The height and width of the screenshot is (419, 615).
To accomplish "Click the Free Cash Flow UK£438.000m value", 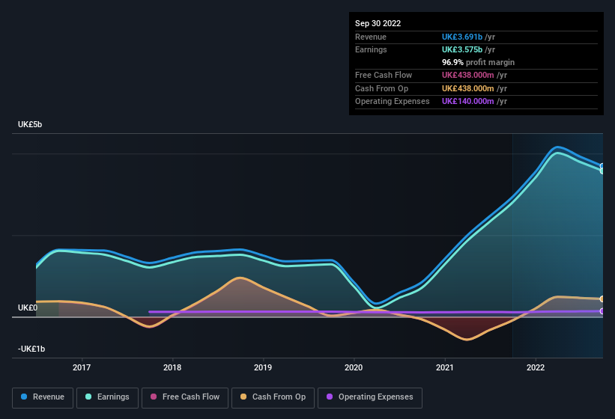I will point(468,75).
